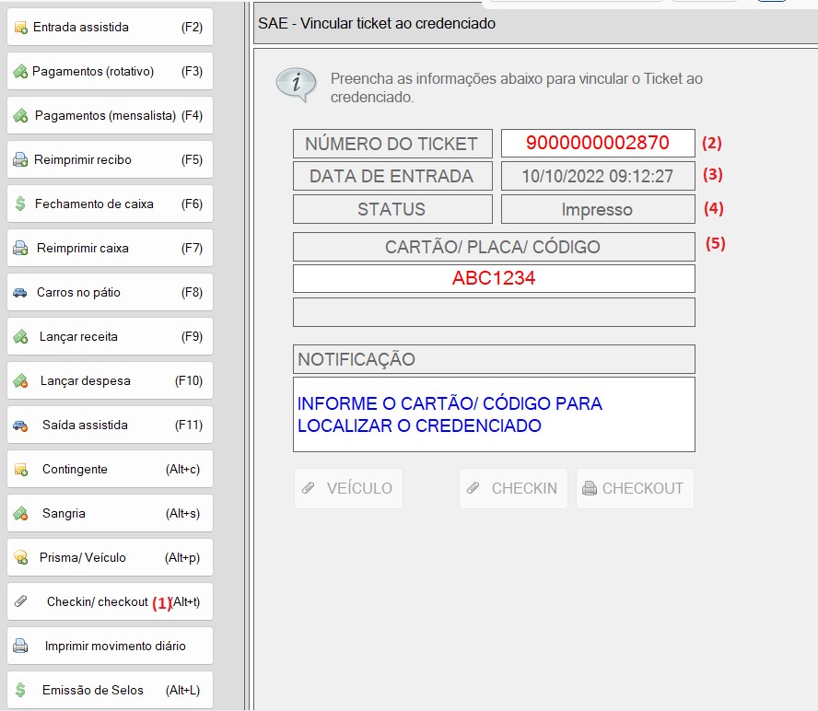This screenshot has height=711, width=818.
Task: Click the Prisma/Veículo icon
Action: point(21,558)
